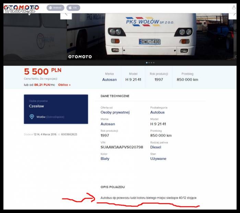Click the DANE TECHNICZNE heading
The width and height of the screenshot is (240, 213).
pyautogui.click(x=115, y=96)
